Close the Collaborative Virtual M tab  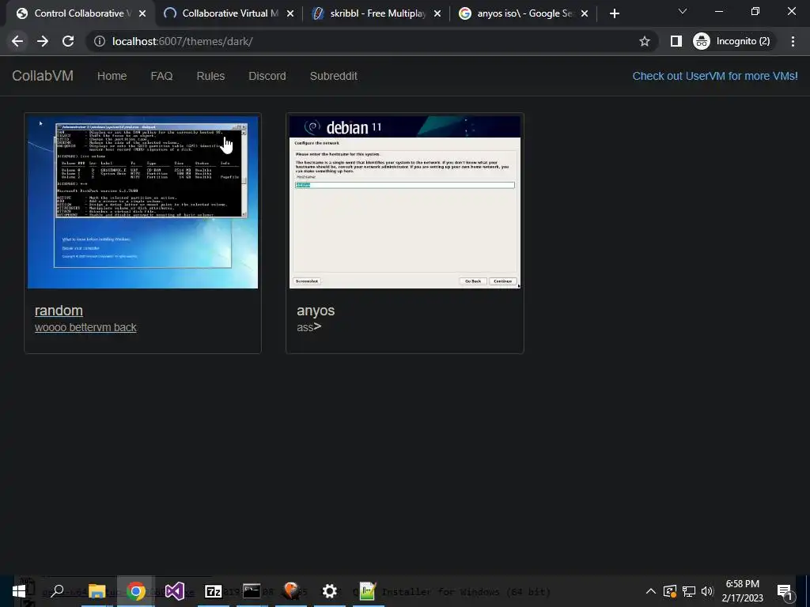tap(290, 14)
